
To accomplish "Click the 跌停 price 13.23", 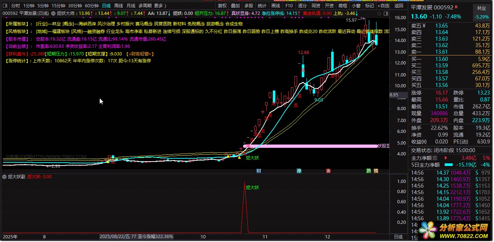I will click(x=483, y=92).
